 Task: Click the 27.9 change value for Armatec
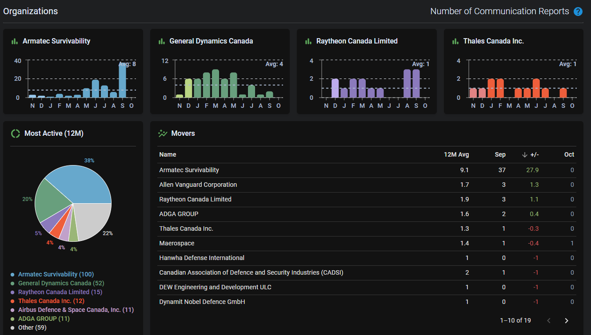click(x=531, y=170)
